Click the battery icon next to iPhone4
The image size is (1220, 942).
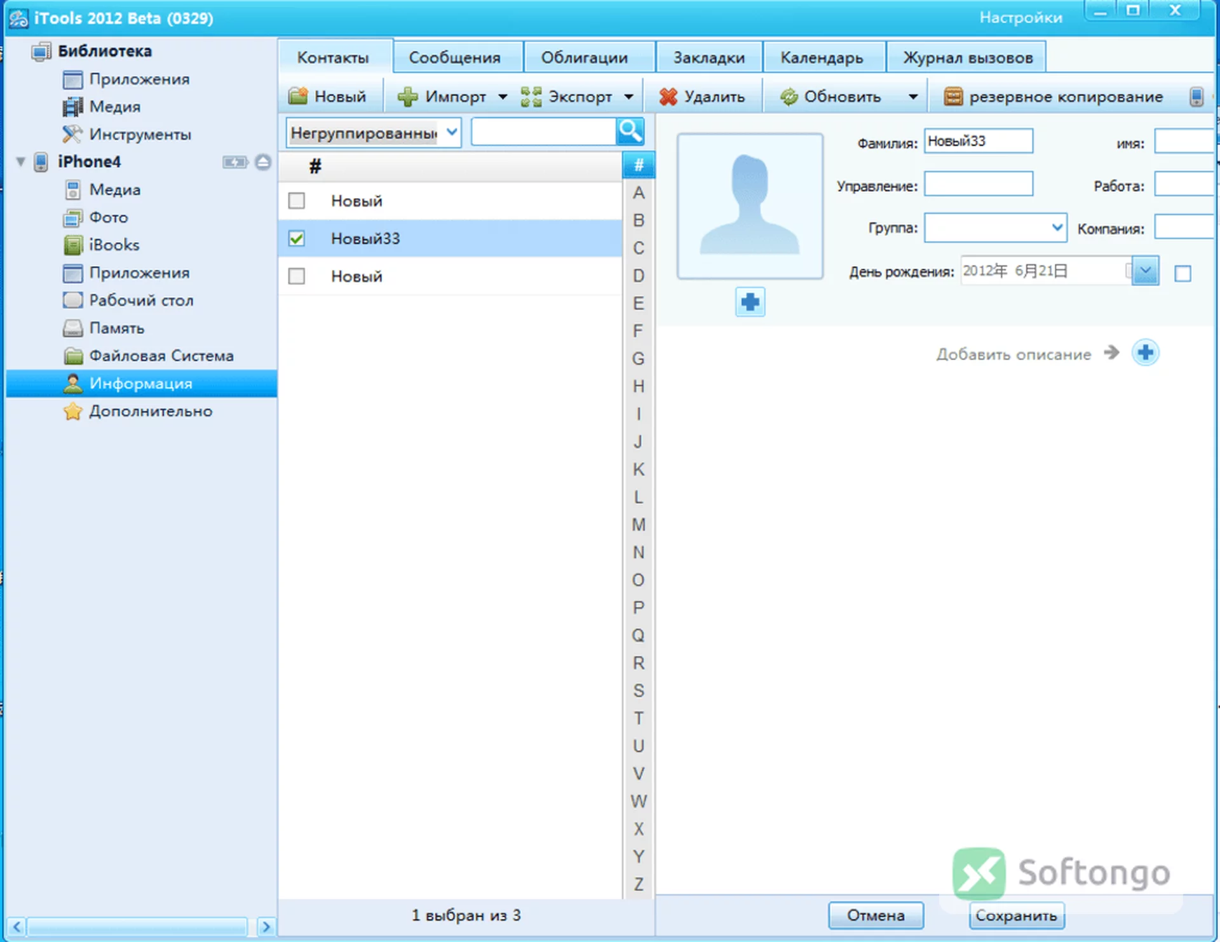tap(234, 162)
